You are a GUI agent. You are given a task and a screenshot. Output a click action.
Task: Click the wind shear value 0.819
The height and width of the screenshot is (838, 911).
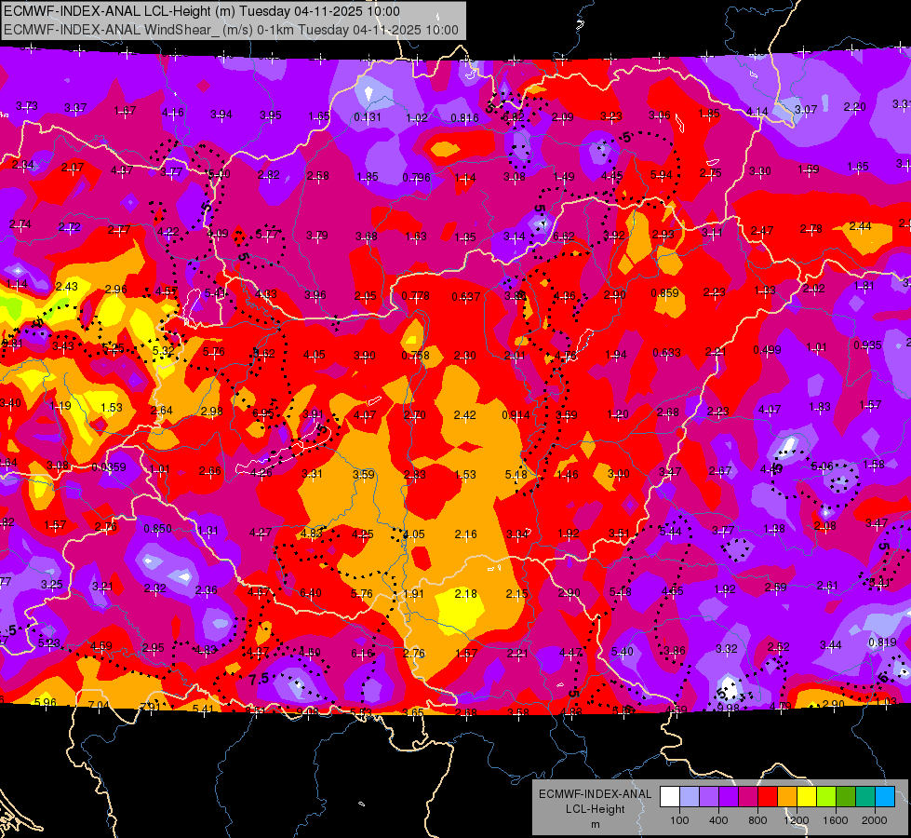click(882, 642)
